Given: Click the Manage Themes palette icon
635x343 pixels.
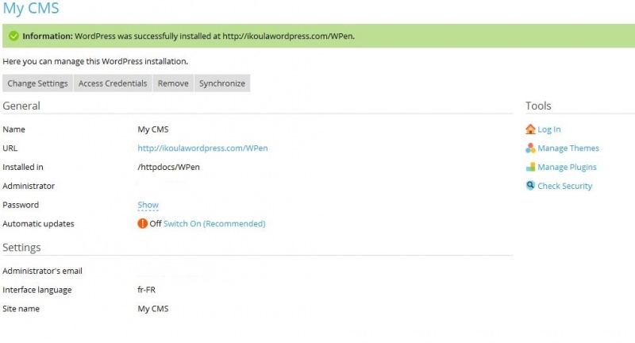Looking at the screenshot, I should tap(530, 148).
